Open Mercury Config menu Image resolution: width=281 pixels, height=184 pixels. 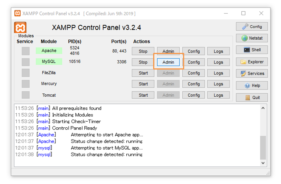[194, 84]
